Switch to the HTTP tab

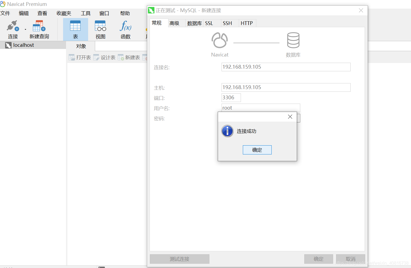tap(247, 23)
